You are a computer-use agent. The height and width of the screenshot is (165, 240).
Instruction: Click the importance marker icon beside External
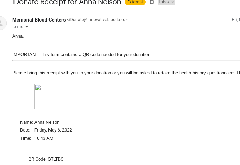point(152,2)
